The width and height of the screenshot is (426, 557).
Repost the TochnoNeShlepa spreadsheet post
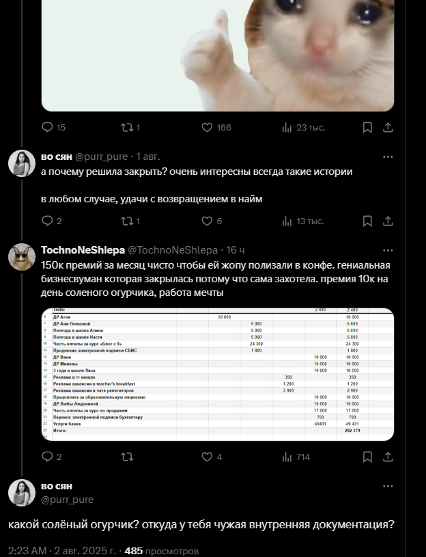(127, 457)
